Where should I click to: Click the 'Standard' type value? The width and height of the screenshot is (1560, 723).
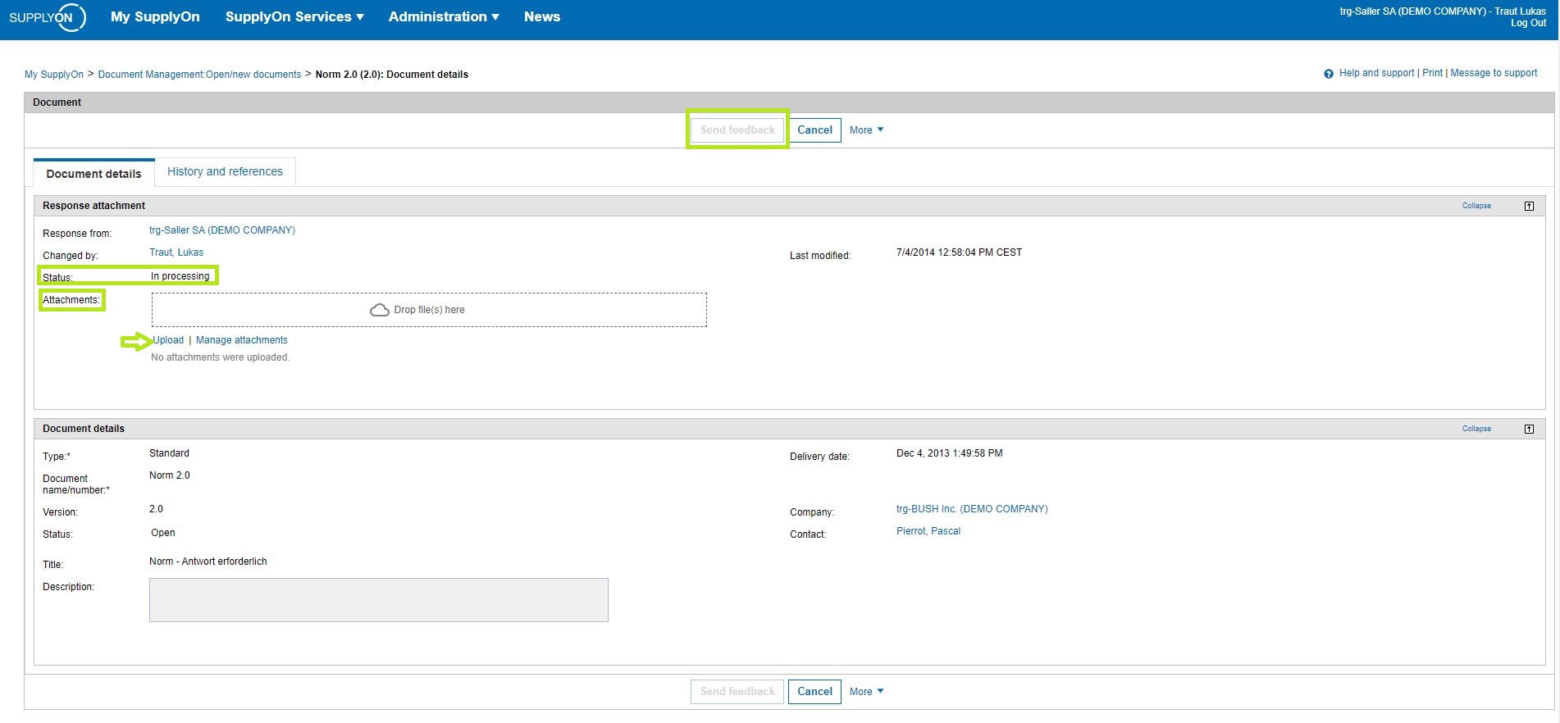coord(169,453)
